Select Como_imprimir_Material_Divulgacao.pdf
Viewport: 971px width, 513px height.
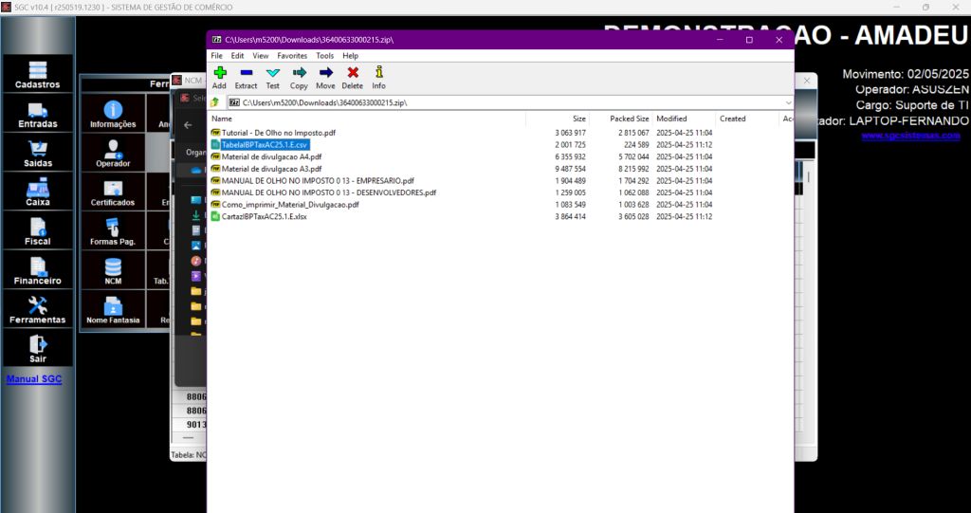(x=290, y=205)
